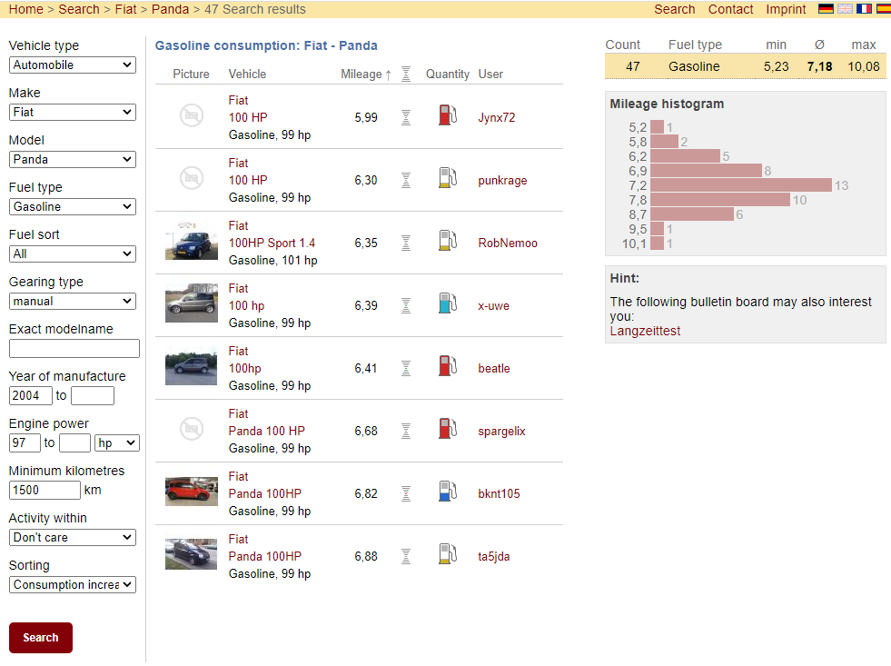Open bknt105's red car thumbnail
The height and width of the screenshot is (666, 891).
192,492
